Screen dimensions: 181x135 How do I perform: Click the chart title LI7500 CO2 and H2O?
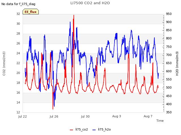(90, 3)
